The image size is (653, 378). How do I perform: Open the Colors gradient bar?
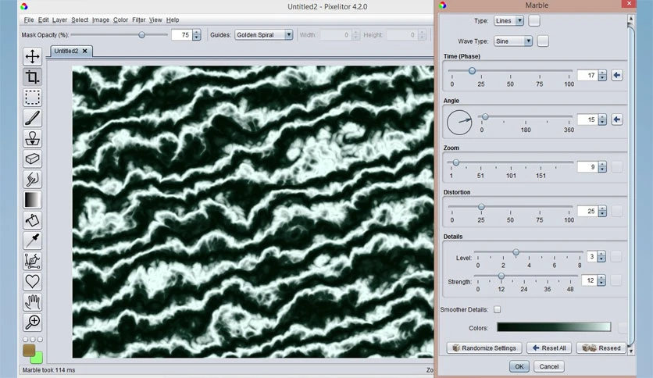(x=554, y=326)
